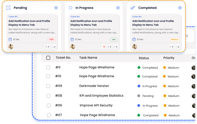
Task: Click Medium priority of ticket #09
Action: tap(171, 86)
